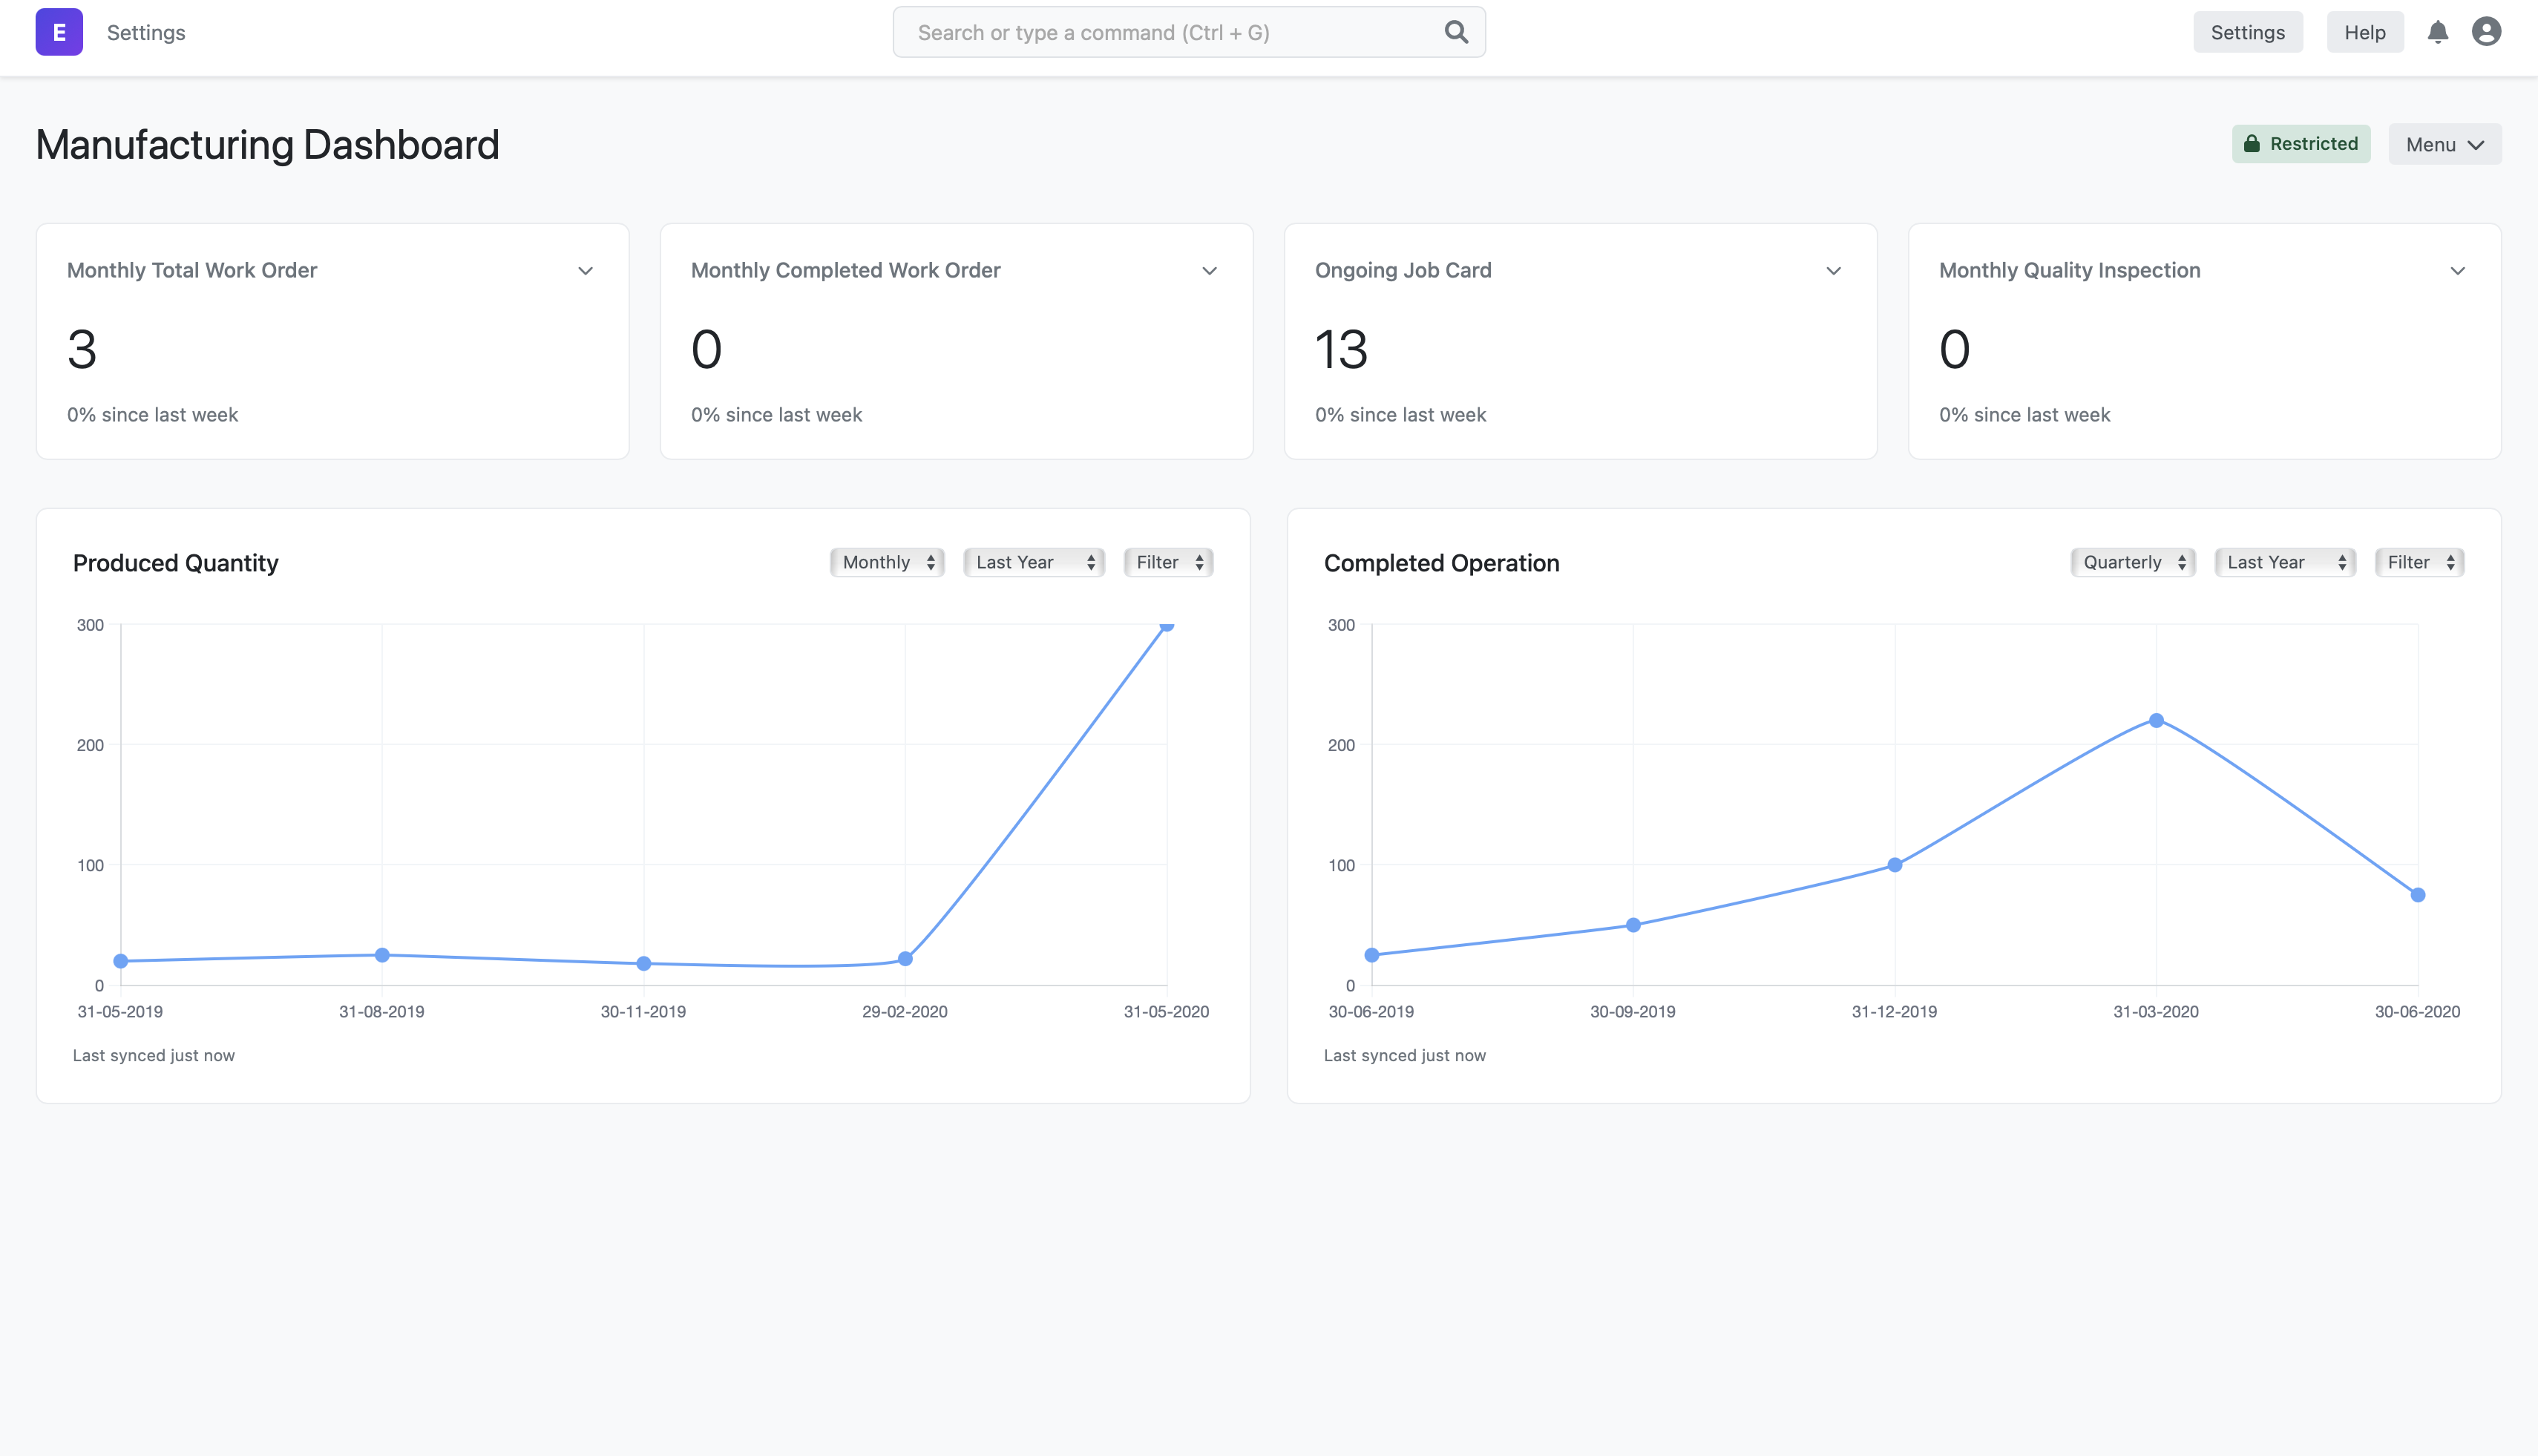The height and width of the screenshot is (1456, 2538).
Task: Expand Monthly Total Work Order card options
Action: (x=586, y=270)
